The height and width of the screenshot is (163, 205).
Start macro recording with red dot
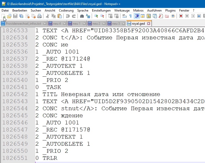coord(181,16)
